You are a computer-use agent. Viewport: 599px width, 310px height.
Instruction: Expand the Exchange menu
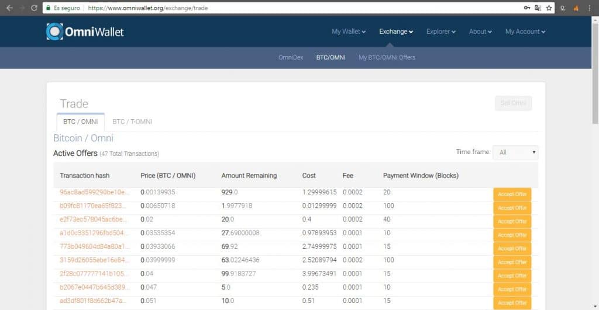pyautogui.click(x=396, y=32)
